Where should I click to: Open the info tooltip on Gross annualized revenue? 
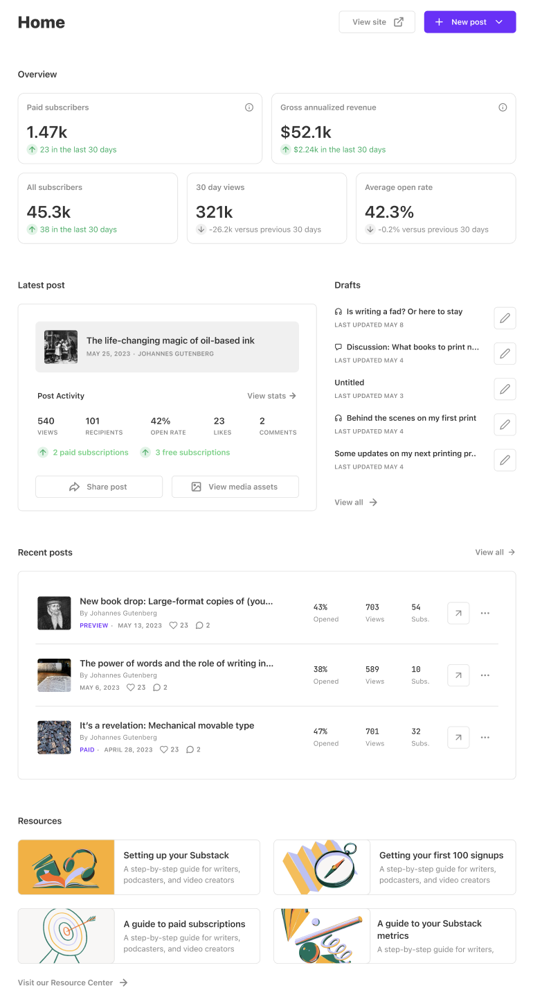(x=503, y=107)
